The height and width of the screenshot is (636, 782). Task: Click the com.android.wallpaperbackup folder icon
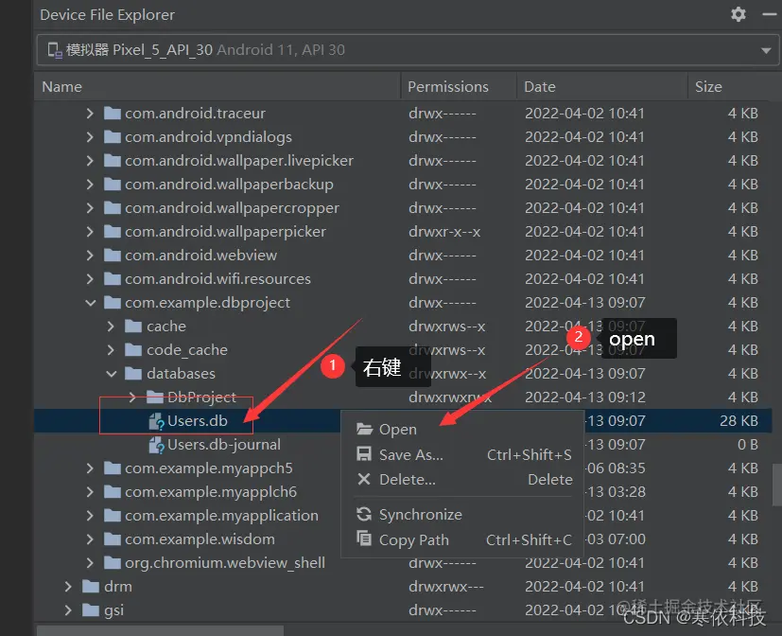(x=113, y=185)
